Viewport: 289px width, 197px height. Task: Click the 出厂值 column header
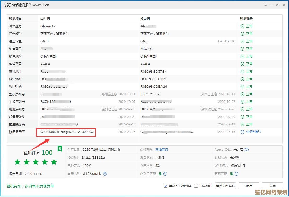pyautogui.click(x=45, y=18)
